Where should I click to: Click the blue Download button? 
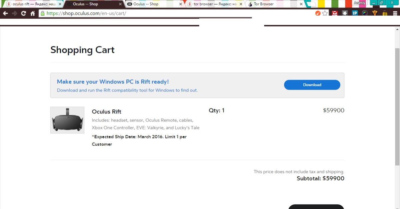tap(312, 85)
